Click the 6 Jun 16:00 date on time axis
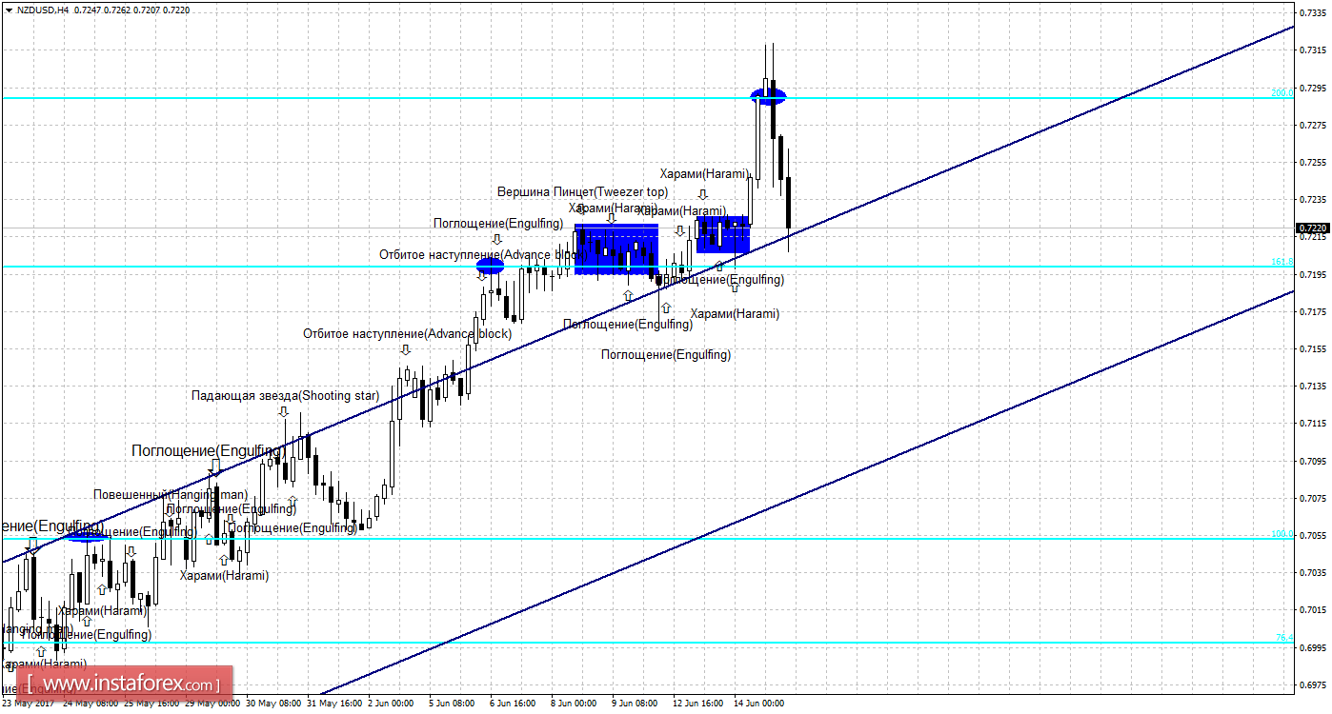The image size is (1332, 714). pyautogui.click(x=514, y=704)
